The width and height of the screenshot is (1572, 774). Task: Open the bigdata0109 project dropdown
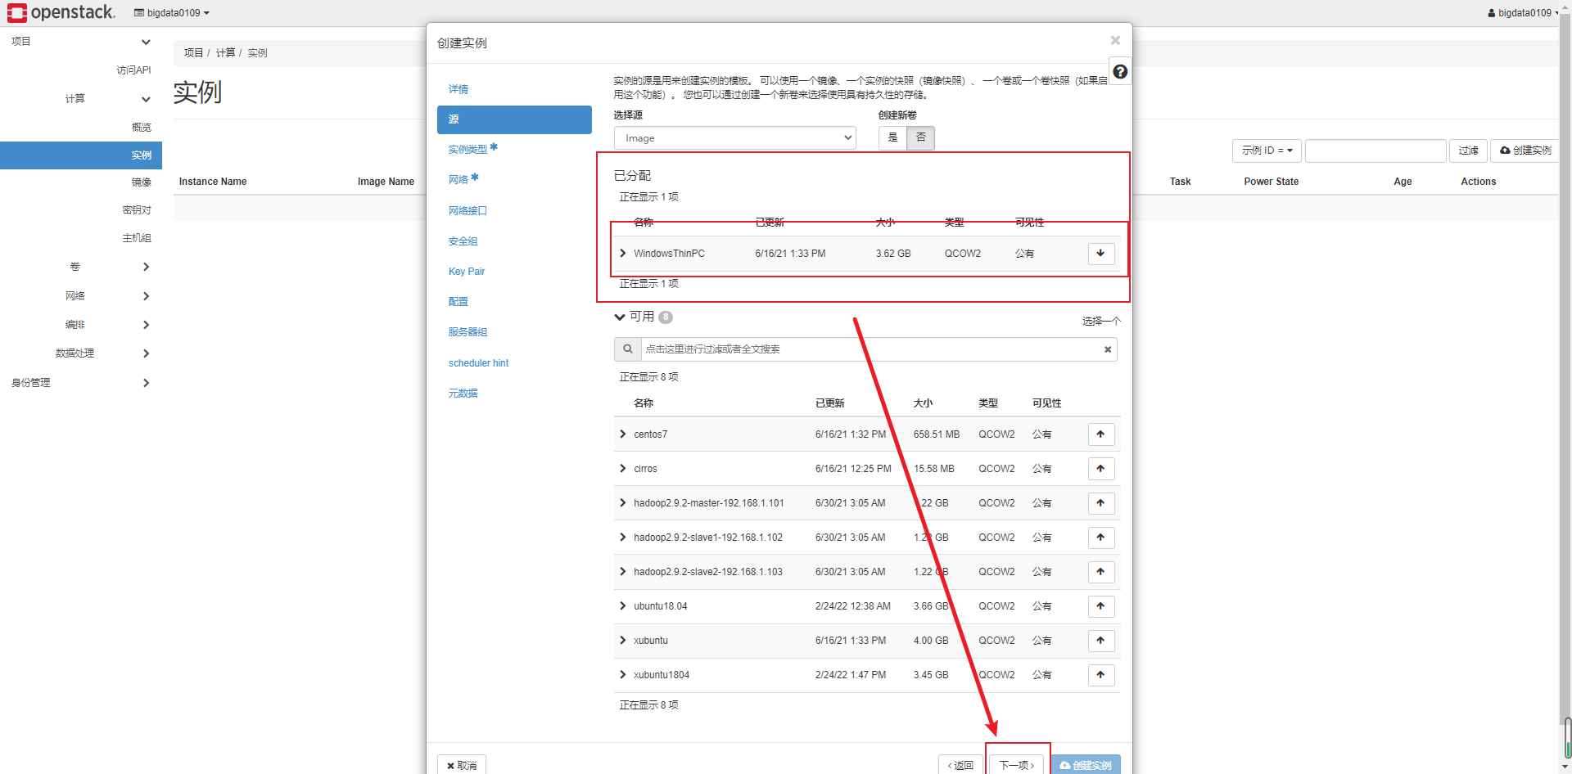click(x=172, y=13)
